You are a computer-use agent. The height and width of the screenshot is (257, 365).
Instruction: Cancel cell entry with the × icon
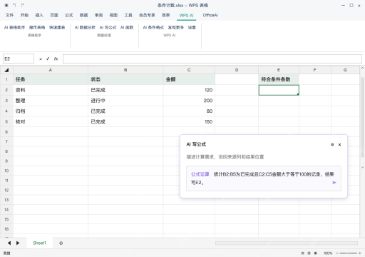click(41, 59)
